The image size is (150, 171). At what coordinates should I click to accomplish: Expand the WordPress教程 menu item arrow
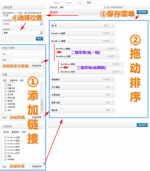coord(112,41)
